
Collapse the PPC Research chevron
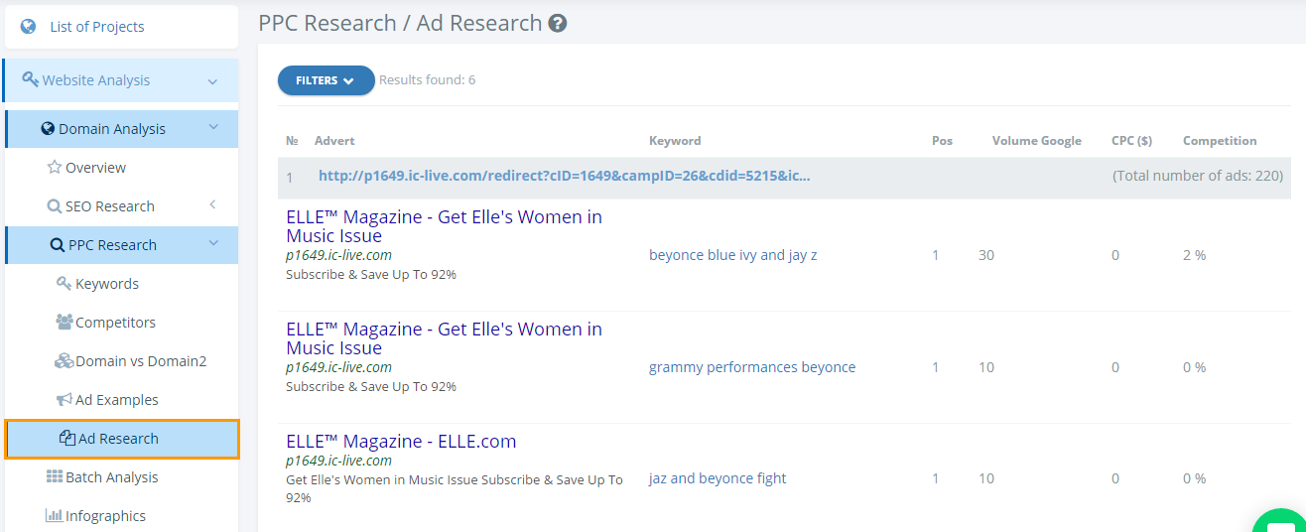[x=213, y=244]
